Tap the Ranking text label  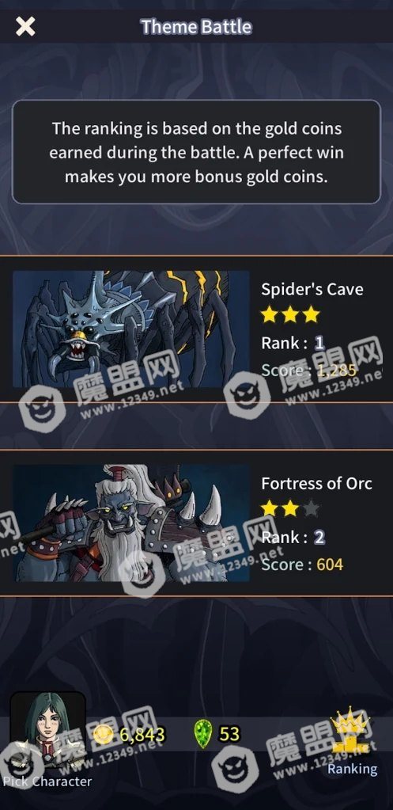click(352, 769)
